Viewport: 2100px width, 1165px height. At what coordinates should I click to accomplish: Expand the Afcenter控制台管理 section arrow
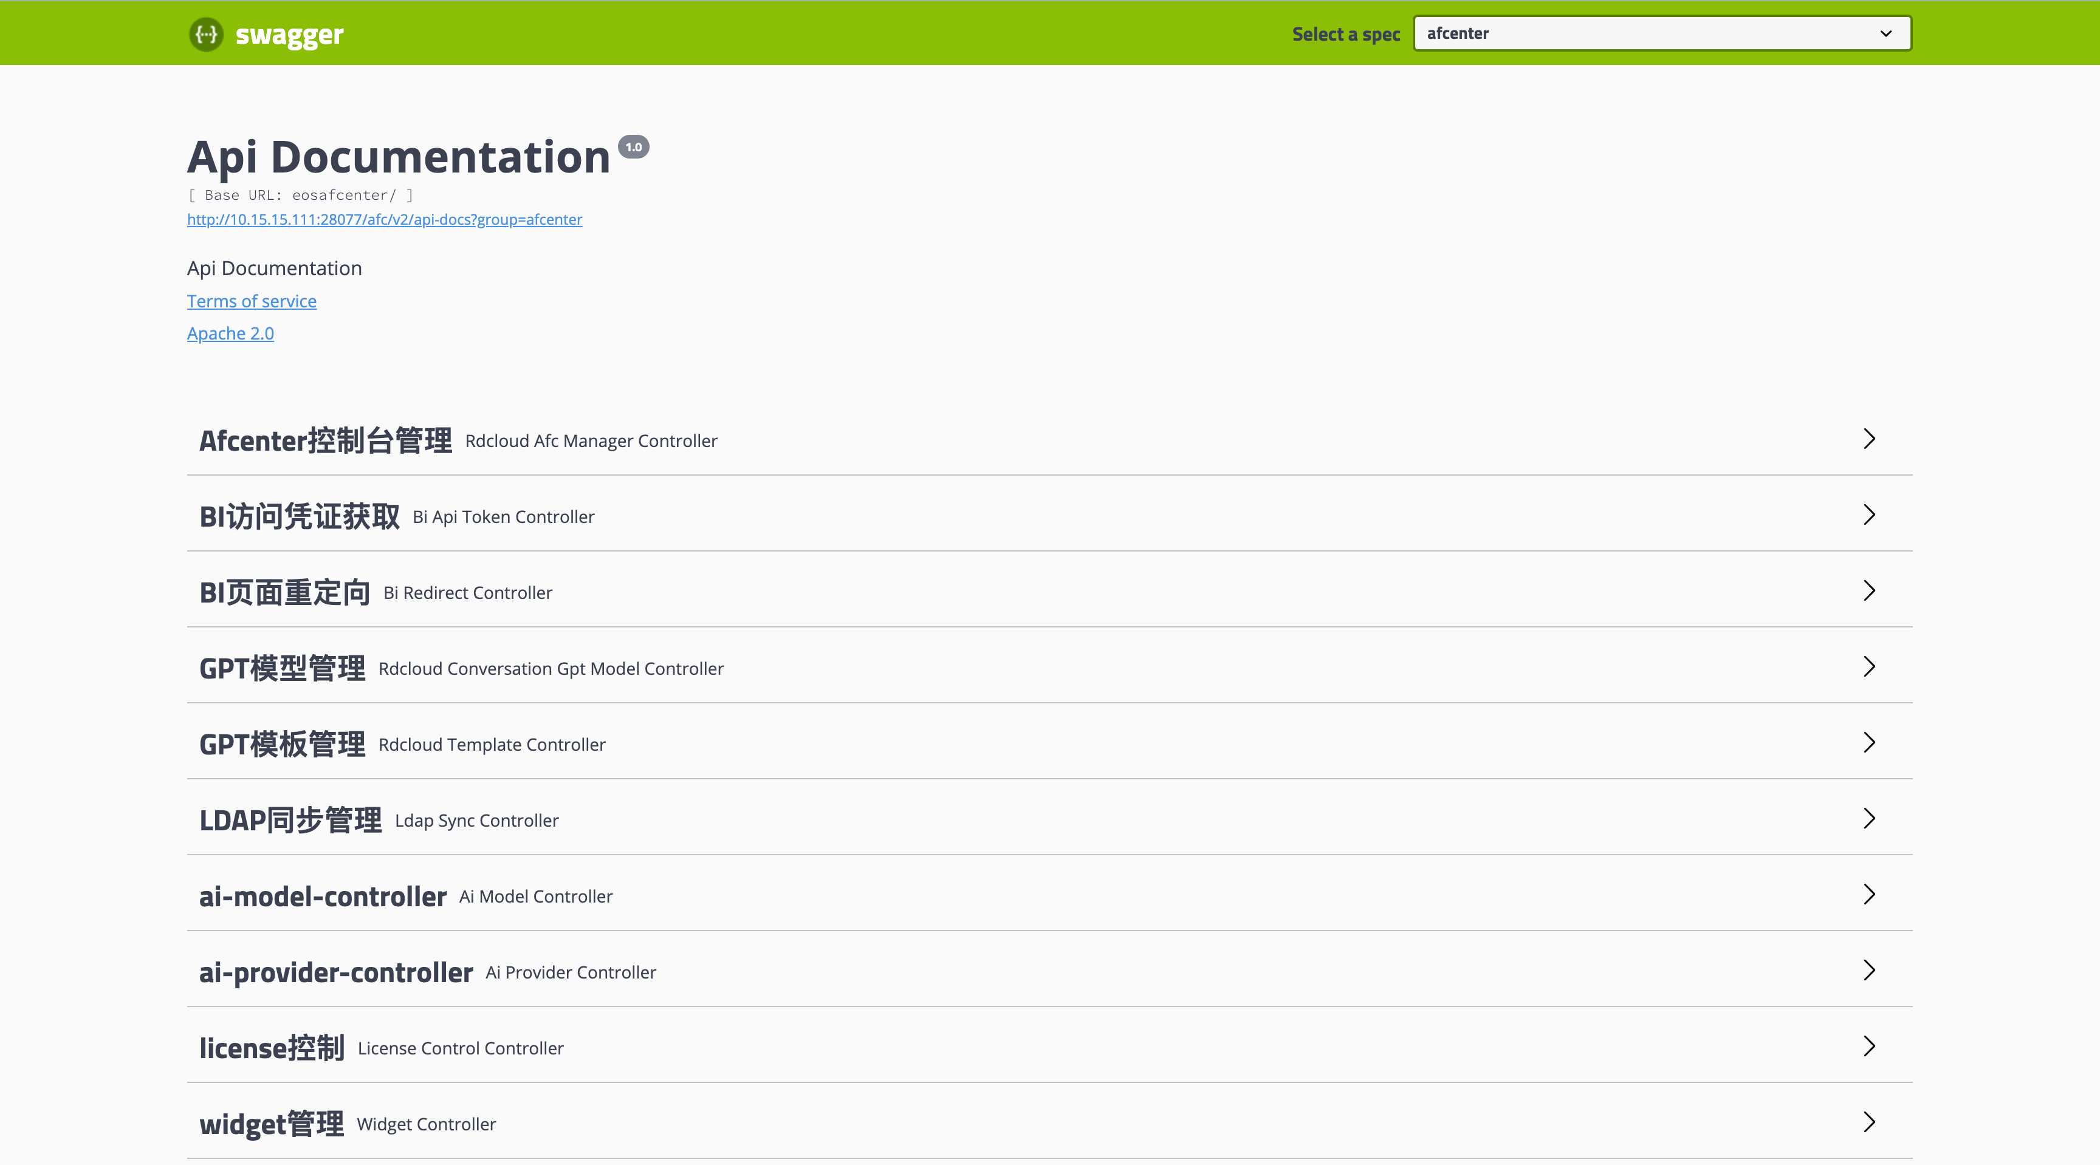click(x=1869, y=439)
